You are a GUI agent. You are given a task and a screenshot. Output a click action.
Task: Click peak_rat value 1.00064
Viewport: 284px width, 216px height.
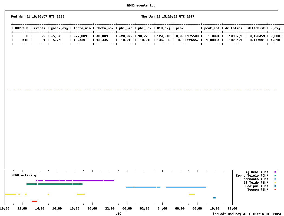(x=213, y=40)
